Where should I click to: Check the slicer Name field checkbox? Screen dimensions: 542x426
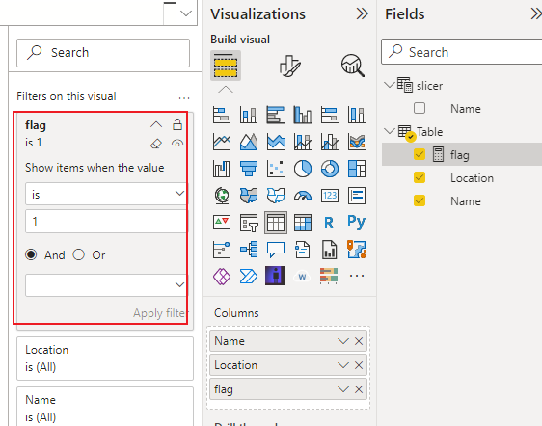pos(420,108)
